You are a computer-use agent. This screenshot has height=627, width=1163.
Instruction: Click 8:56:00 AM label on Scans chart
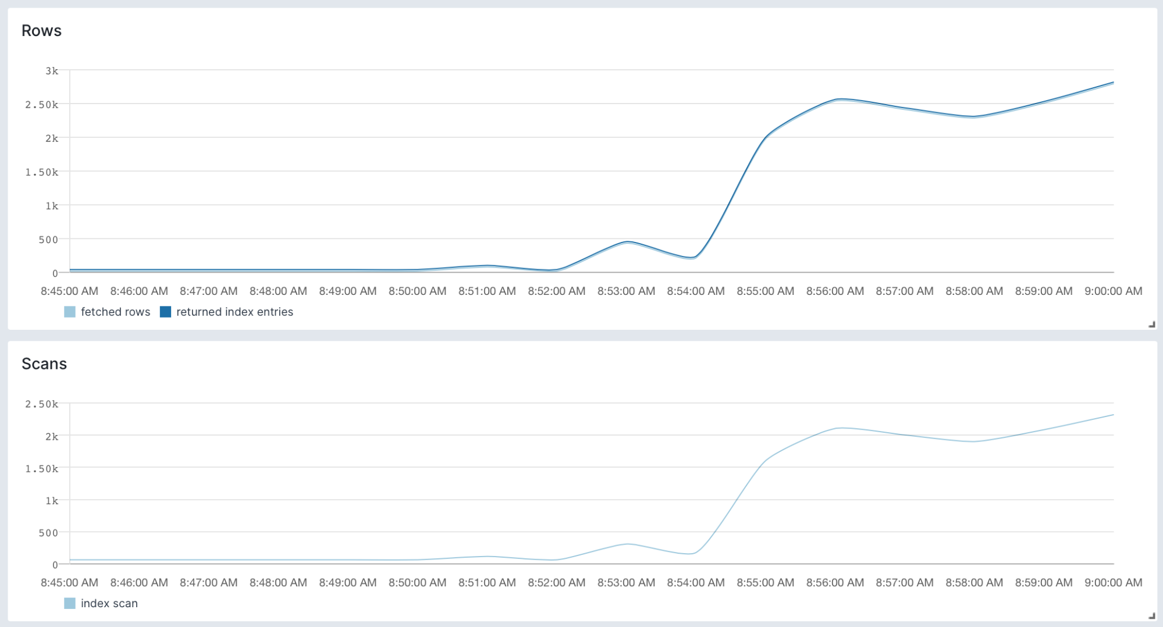click(x=835, y=582)
